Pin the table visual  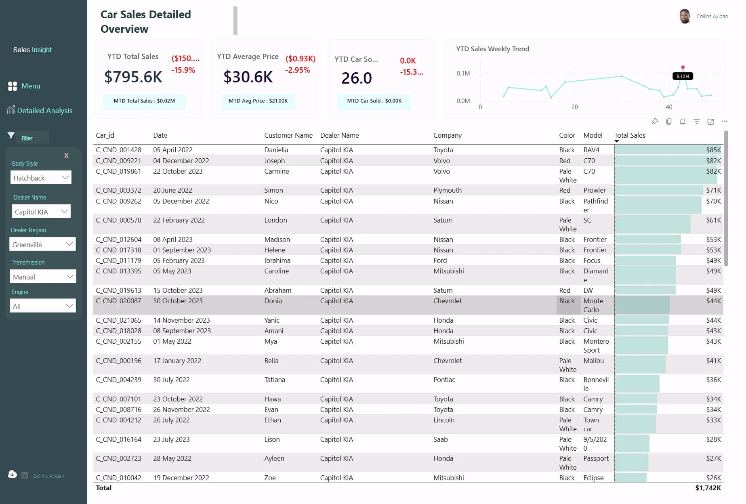(655, 121)
